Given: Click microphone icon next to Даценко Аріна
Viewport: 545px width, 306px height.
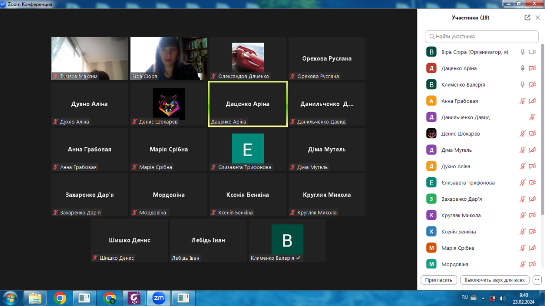Looking at the screenshot, I should click(x=523, y=68).
